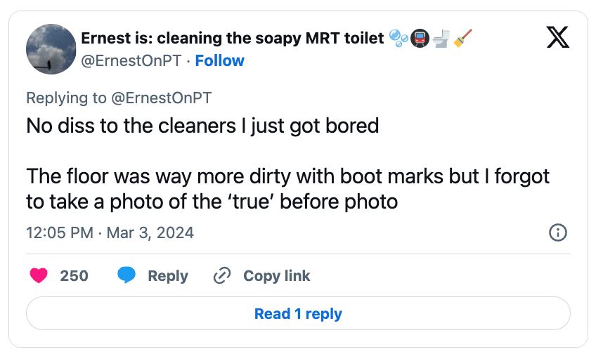Follow the @ErnestOnPT account
596x354 pixels.
(x=219, y=61)
